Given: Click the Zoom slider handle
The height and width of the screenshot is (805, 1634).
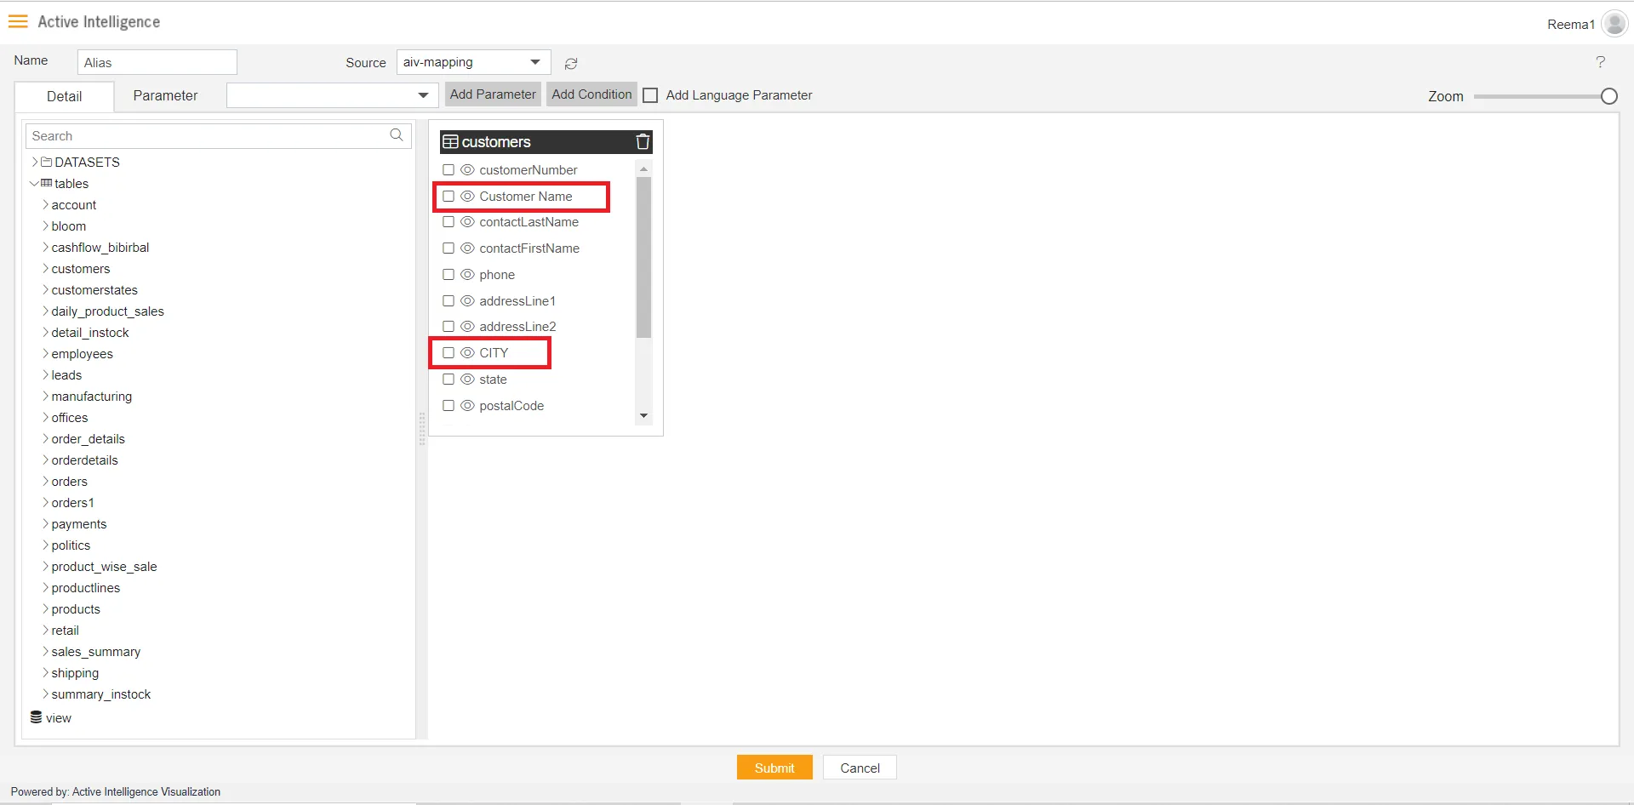Looking at the screenshot, I should click(1608, 96).
